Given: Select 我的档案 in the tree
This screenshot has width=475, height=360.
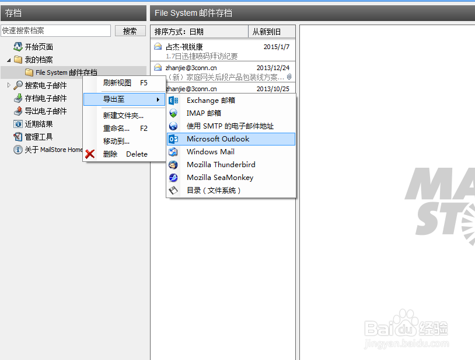Looking at the screenshot, I should click(39, 60).
